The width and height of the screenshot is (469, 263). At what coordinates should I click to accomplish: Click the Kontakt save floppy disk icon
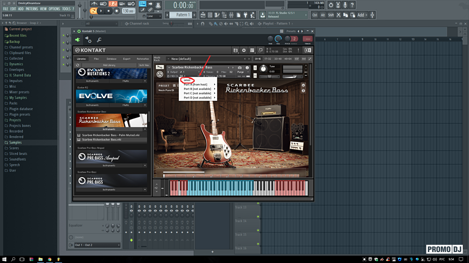click(x=236, y=50)
